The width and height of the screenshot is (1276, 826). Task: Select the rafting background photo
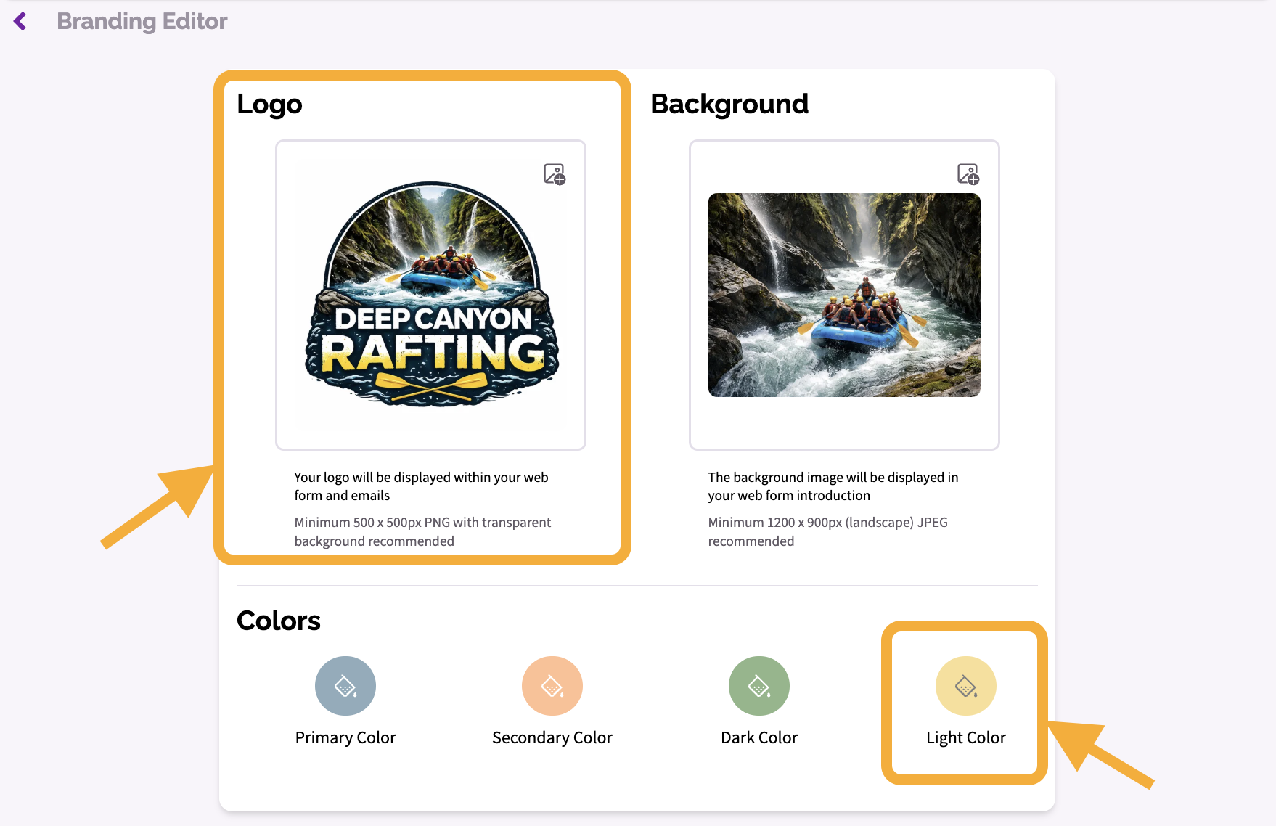pos(844,295)
